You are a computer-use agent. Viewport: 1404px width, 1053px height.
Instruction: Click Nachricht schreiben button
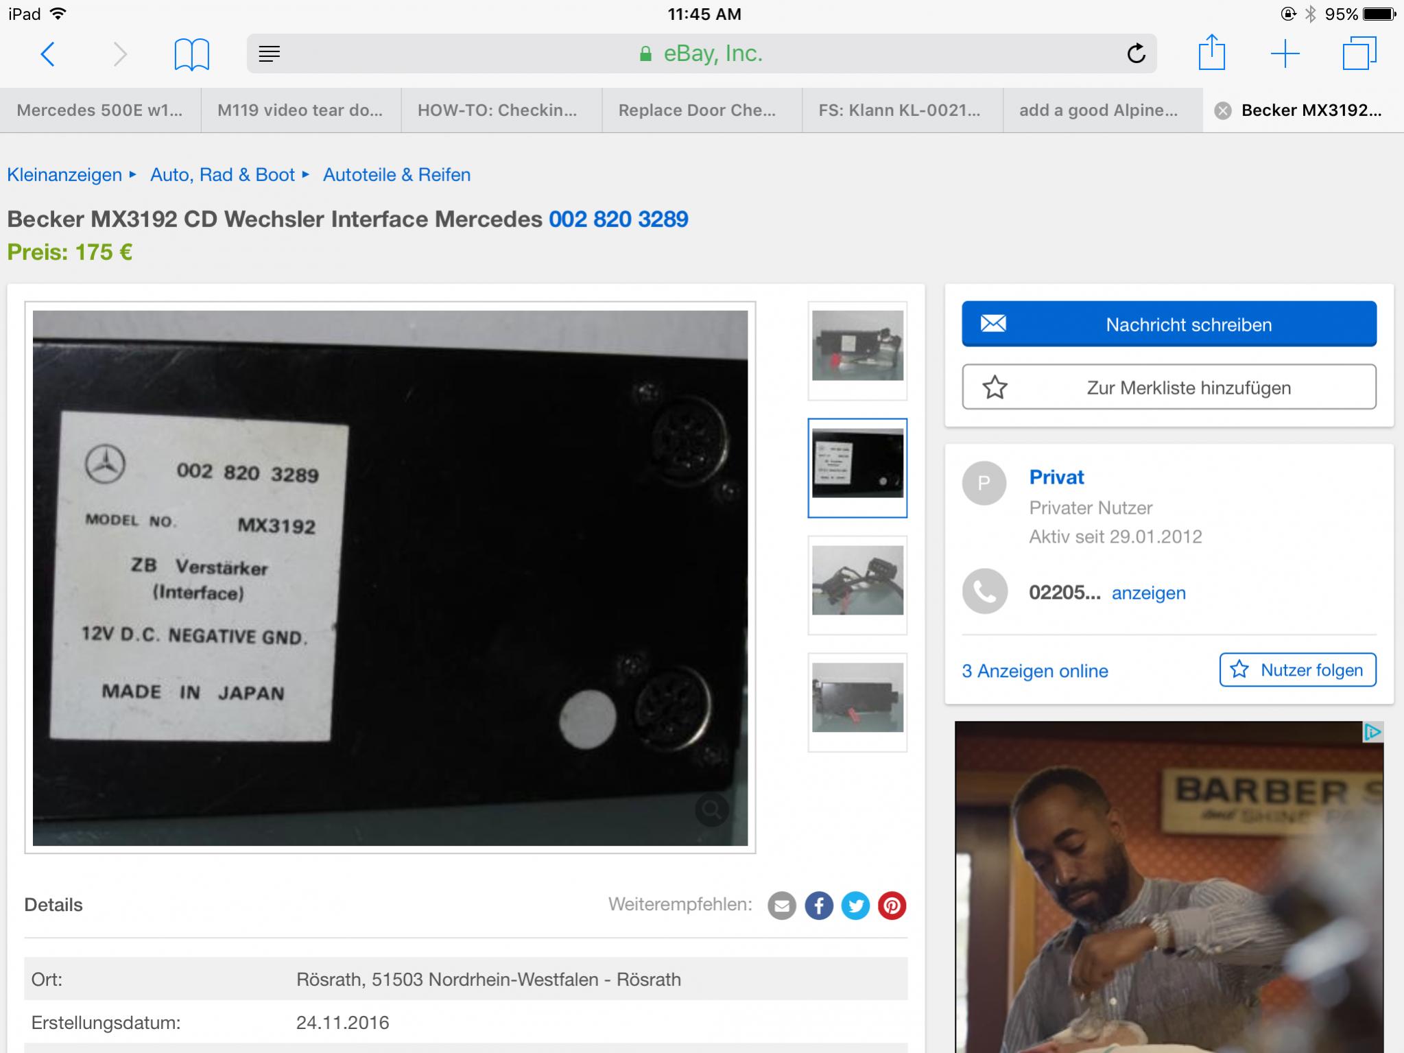coord(1169,324)
